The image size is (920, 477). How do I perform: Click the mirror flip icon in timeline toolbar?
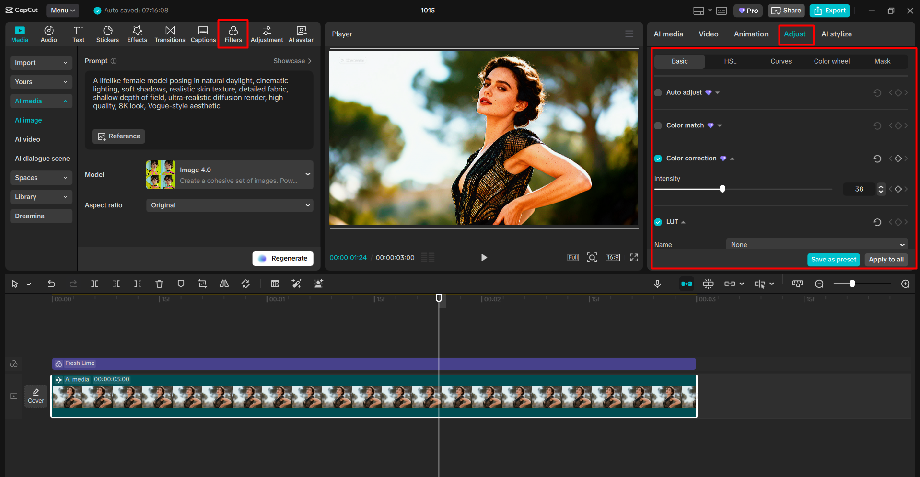pos(224,284)
